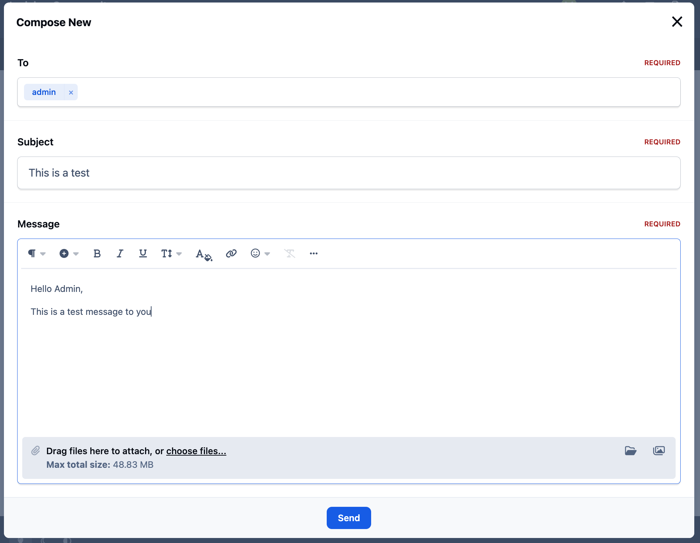Click the paperclip attachment icon

click(35, 451)
